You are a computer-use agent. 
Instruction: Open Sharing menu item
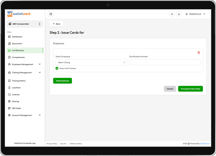[25, 101]
